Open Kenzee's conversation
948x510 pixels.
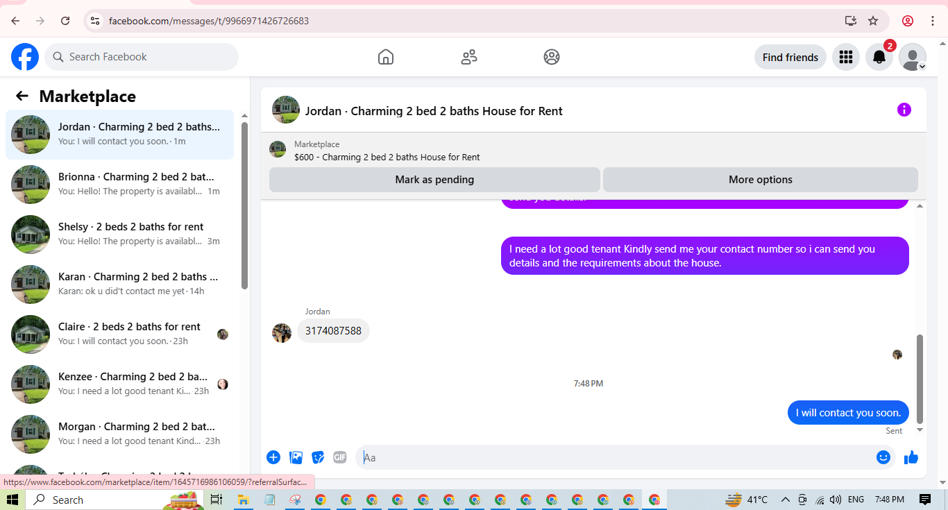(x=119, y=384)
